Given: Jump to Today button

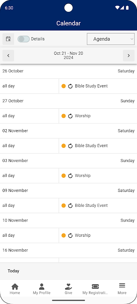Looking at the screenshot, I should [13, 271].
